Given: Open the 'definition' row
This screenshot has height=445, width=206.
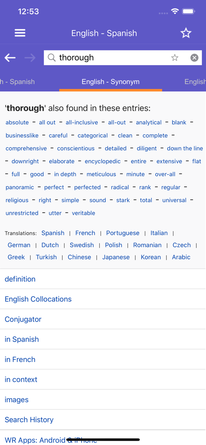Looking at the screenshot, I should point(103,279).
